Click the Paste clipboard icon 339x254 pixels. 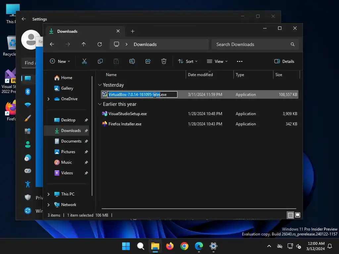pos(116,61)
